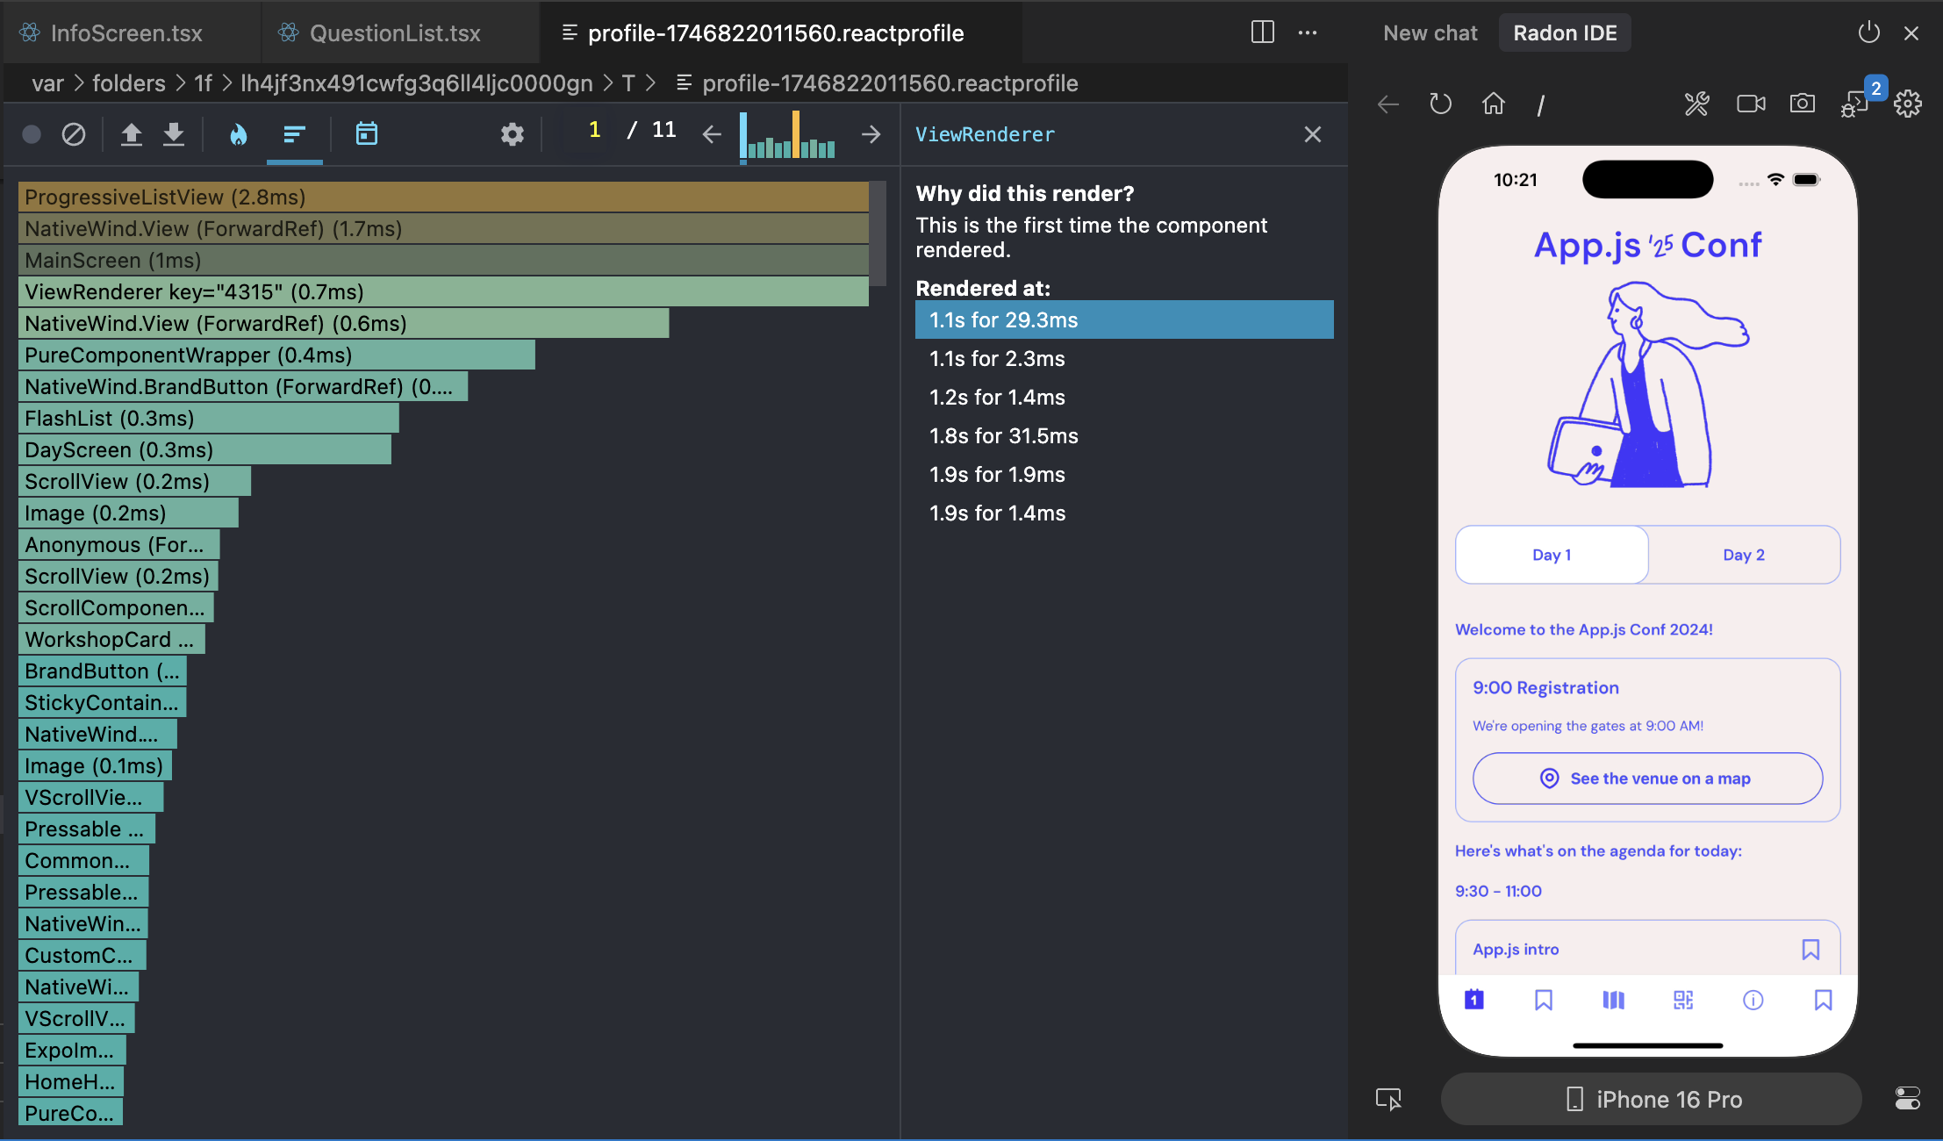This screenshot has width=1943, height=1141.
Task: Clear profiling data
Action: (x=74, y=134)
